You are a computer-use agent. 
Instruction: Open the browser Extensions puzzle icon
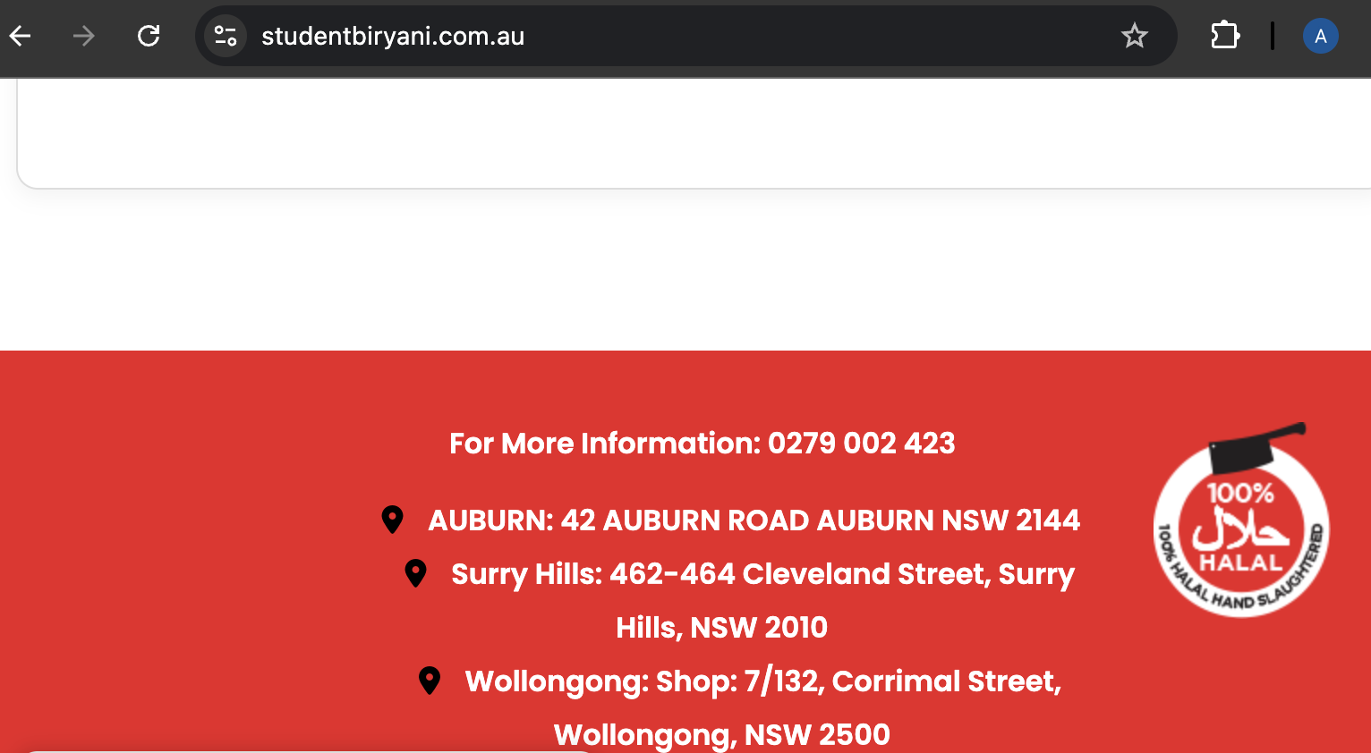point(1224,36)
